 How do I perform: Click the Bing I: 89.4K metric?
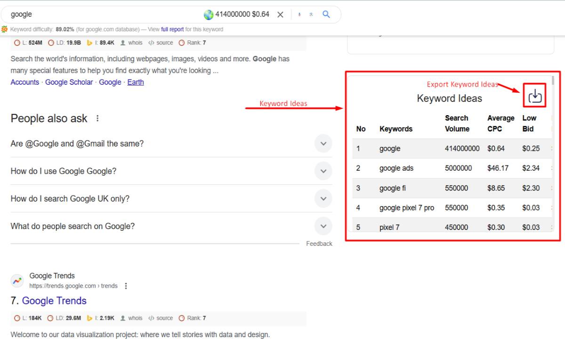coord(101,43)
